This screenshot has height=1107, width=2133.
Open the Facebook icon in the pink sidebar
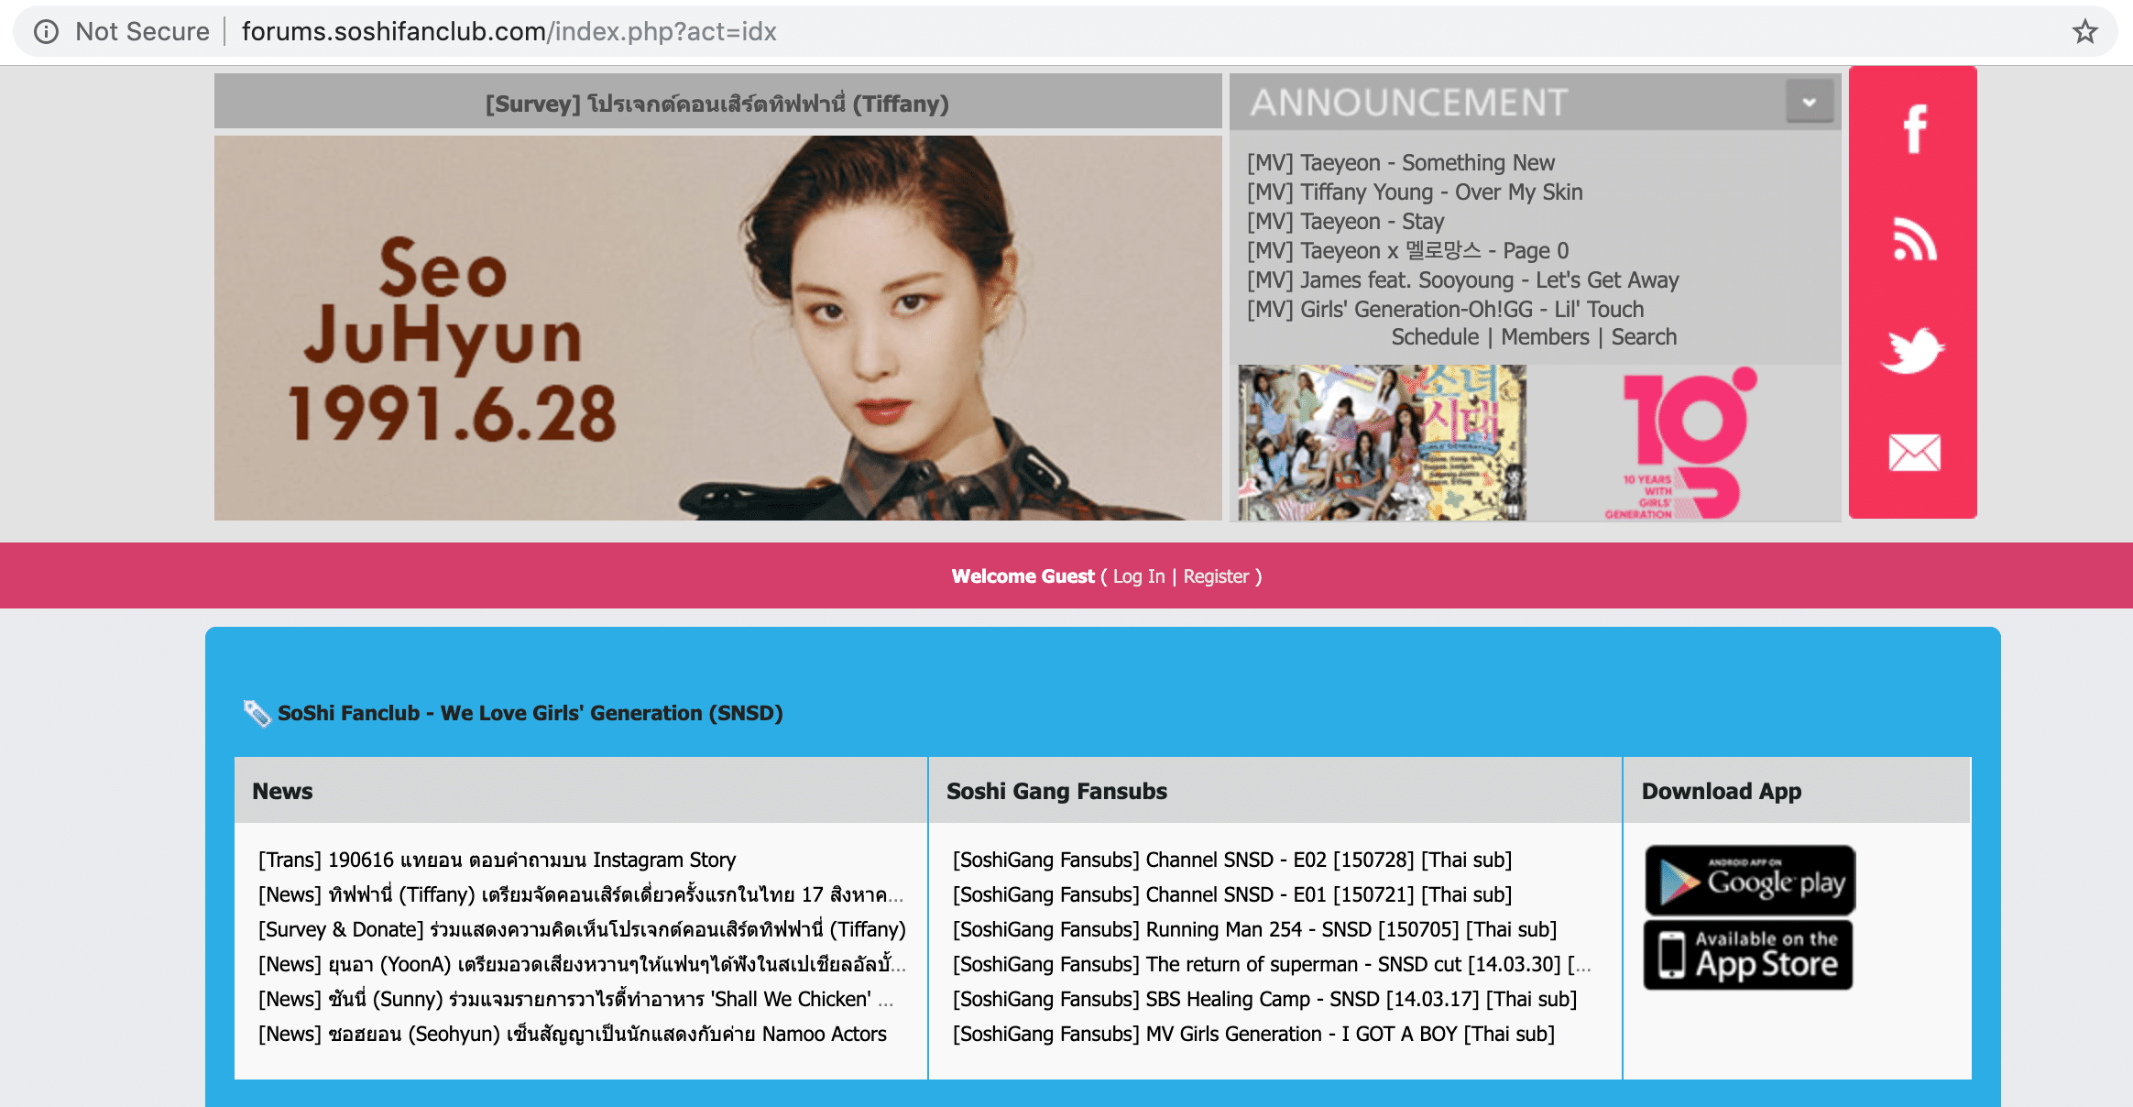coord(1914,129)
